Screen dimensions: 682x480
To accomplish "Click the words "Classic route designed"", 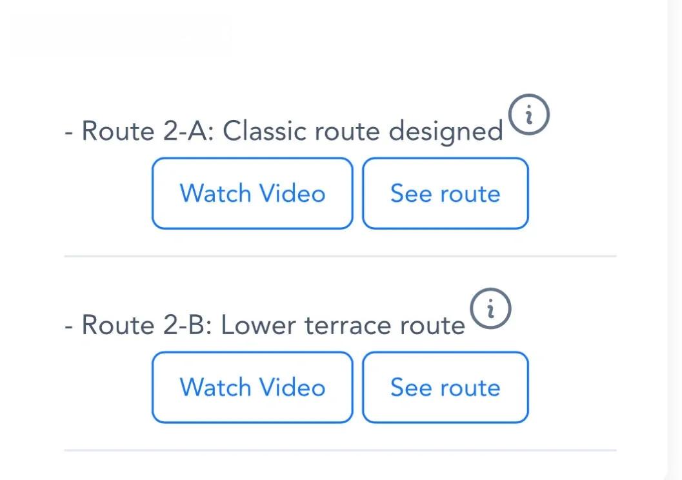I will coord(363,132).
